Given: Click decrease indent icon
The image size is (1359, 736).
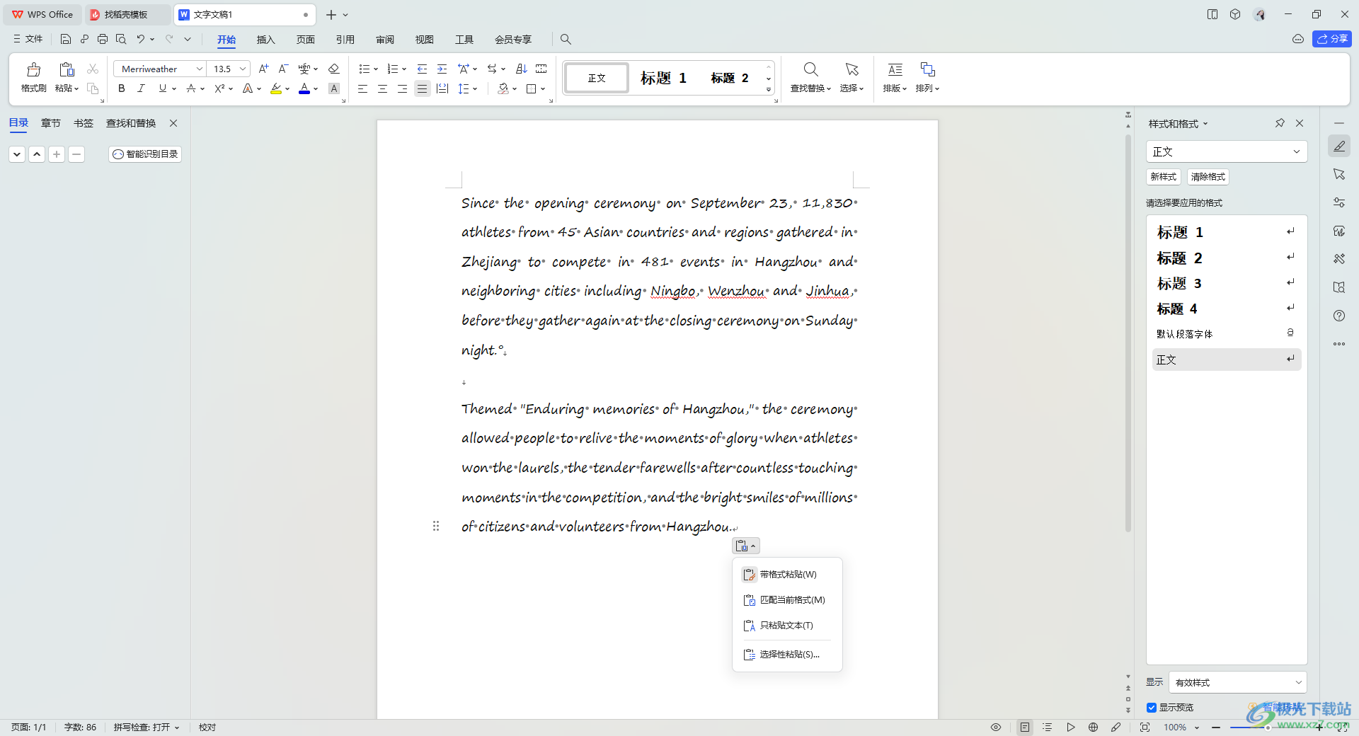Looking at the screenshot, I should tap(422, 69).
